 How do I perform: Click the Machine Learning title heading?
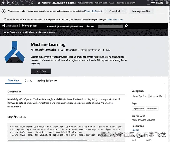[x=48, y=44]
